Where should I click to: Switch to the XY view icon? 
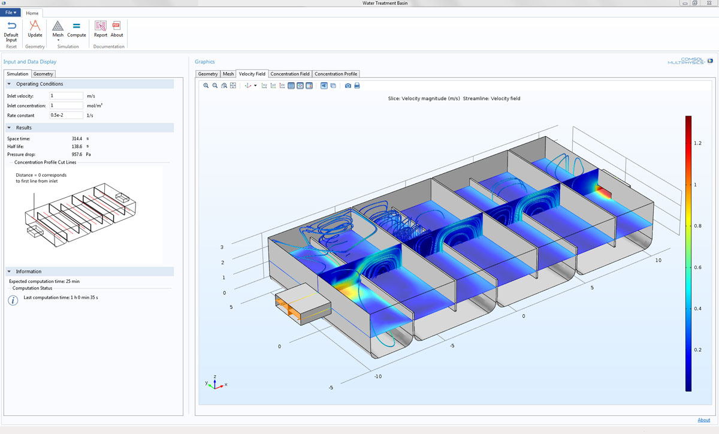[x=264, y=86]
